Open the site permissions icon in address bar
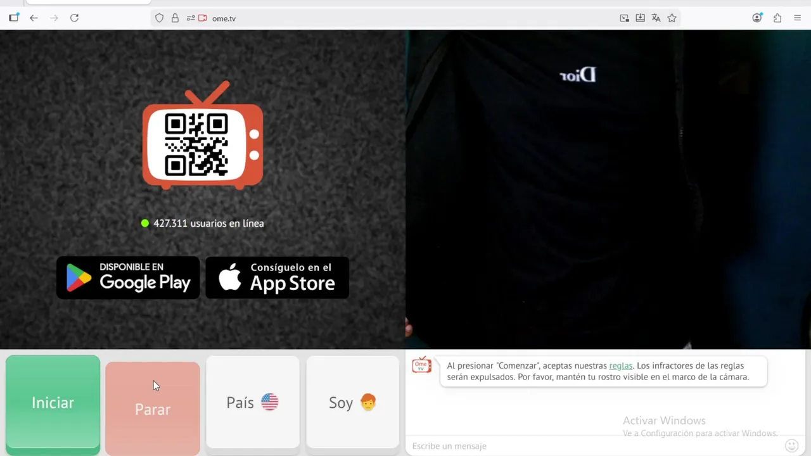This screenshot has height=456, width=811. pos(191,18)
